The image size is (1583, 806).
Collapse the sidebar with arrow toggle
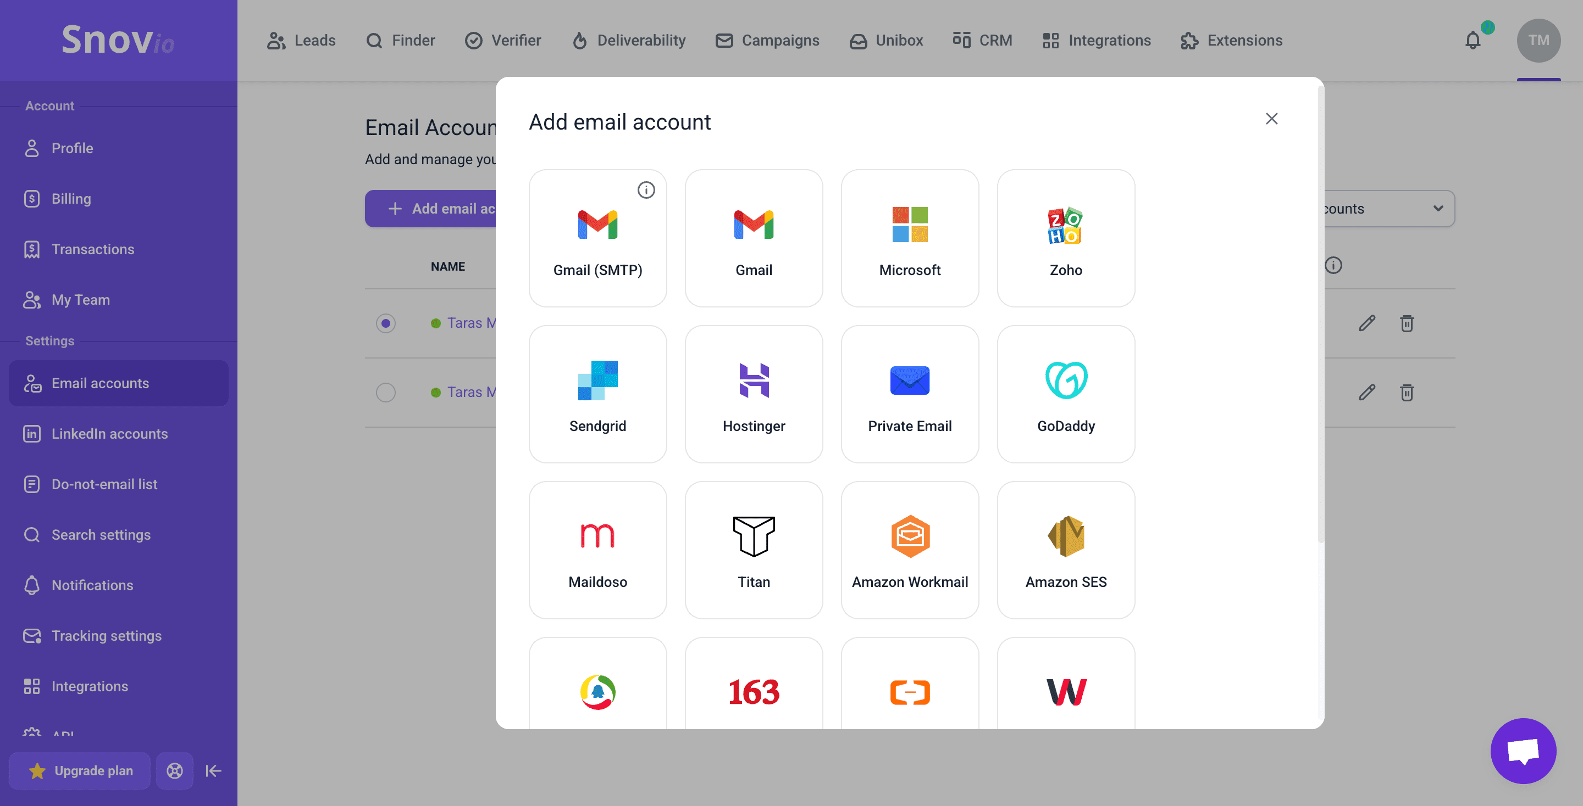pyautogui.click(x=213, y=770)
